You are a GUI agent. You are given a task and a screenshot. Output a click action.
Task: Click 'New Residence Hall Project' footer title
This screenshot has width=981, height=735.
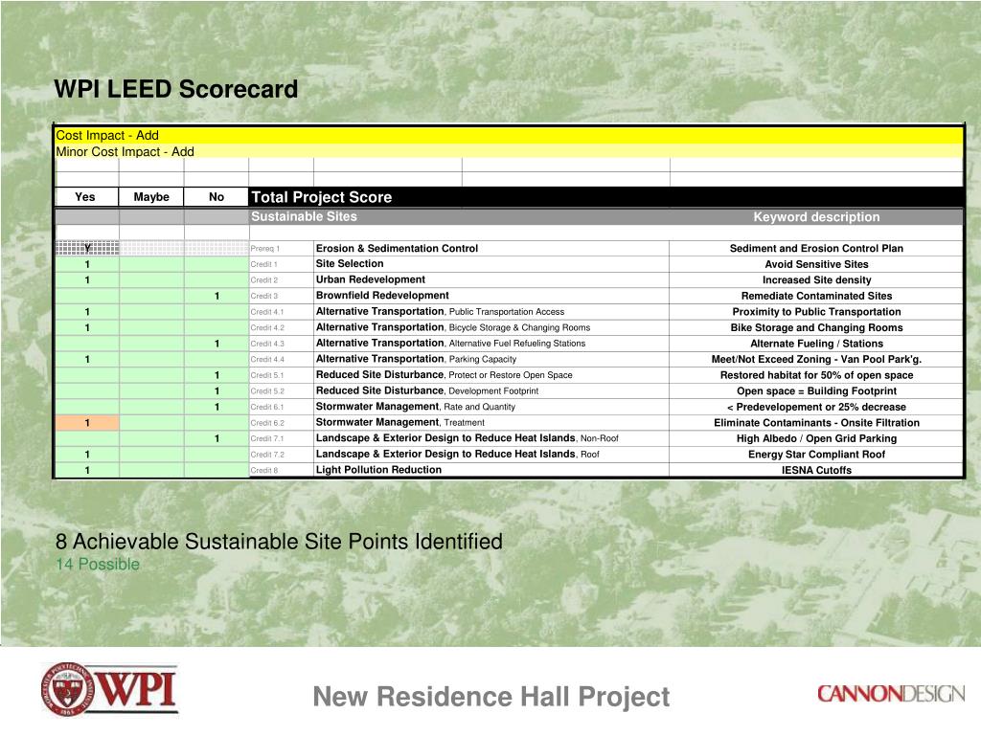(x=491, y=697)
